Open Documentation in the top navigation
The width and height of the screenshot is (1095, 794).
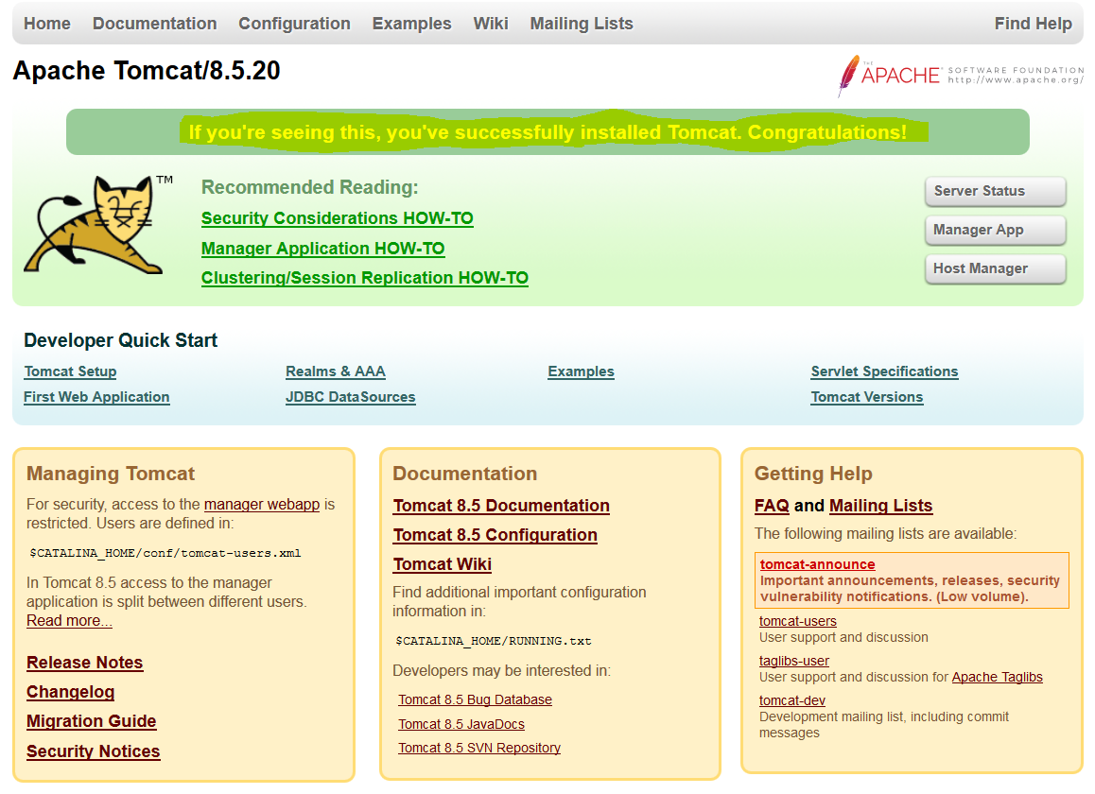[x=154, y=24]
